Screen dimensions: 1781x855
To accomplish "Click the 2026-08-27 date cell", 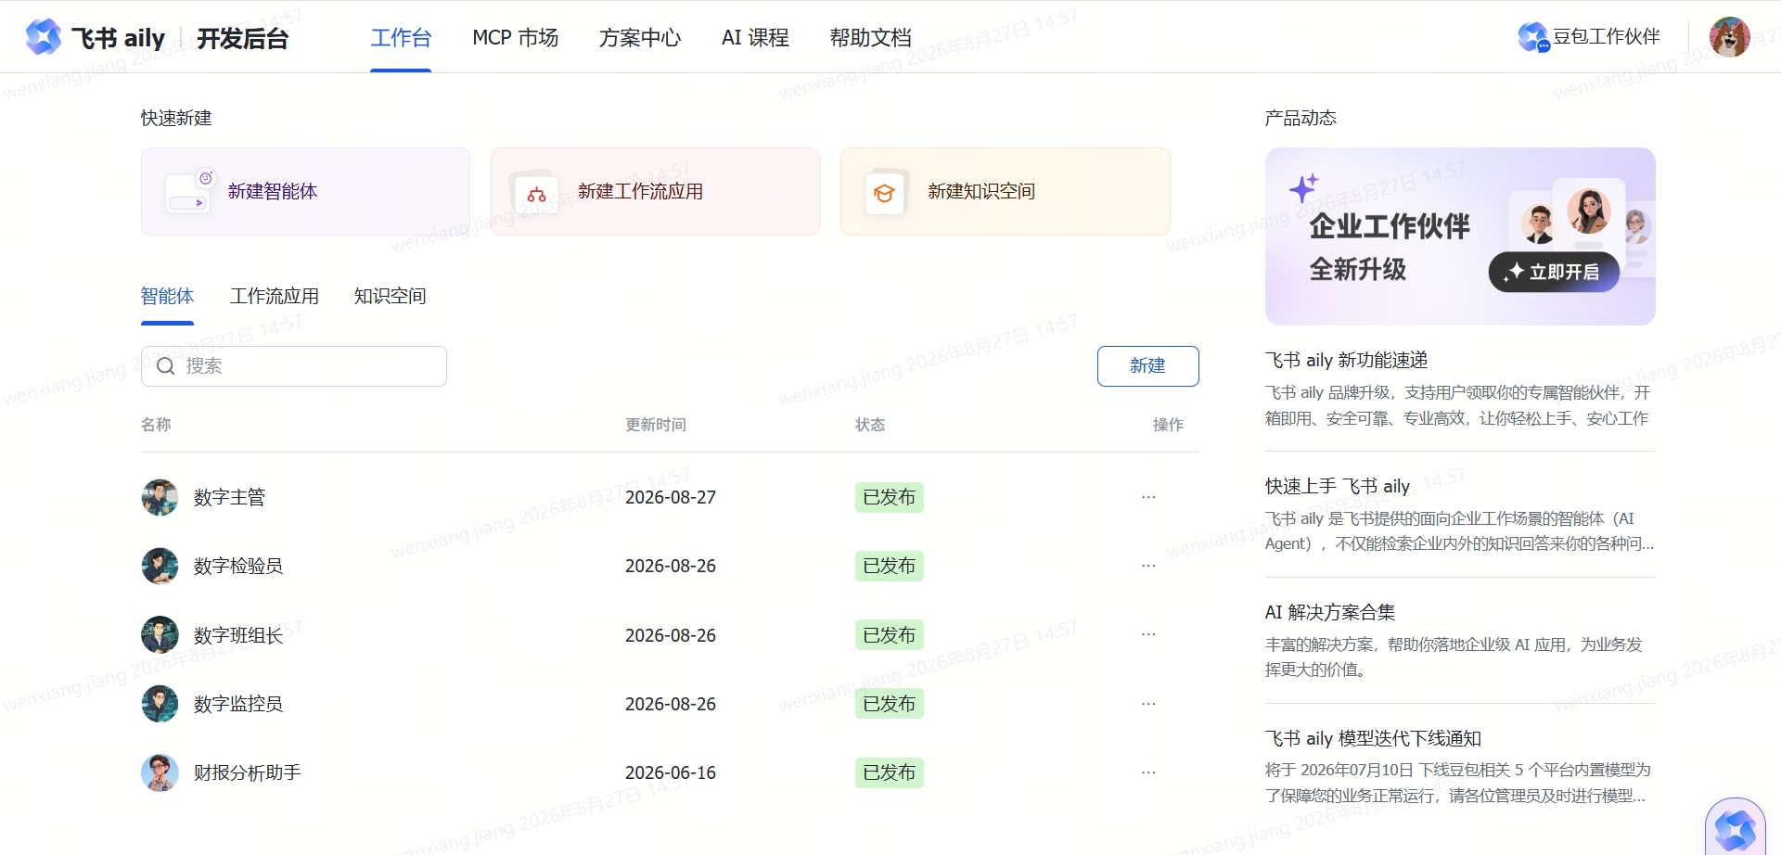I will pos(671,498).
